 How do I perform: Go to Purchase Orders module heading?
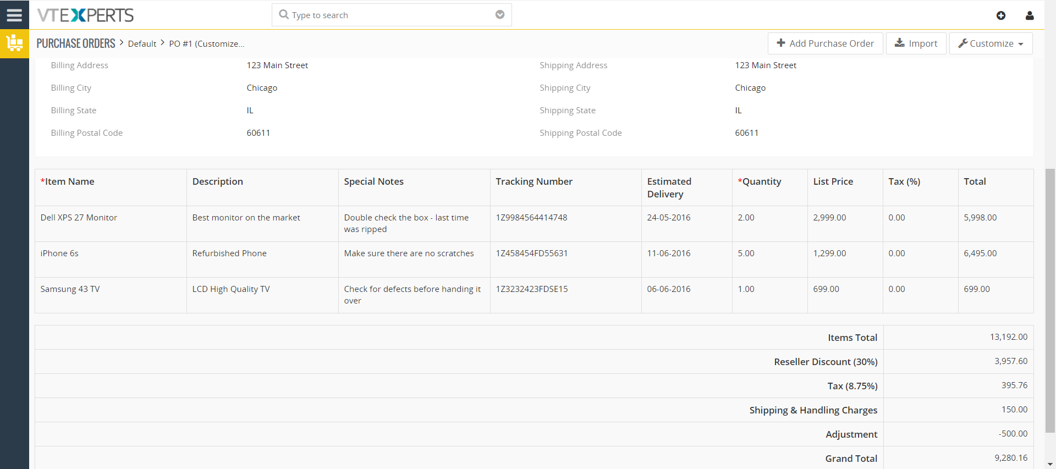point(76,43)
